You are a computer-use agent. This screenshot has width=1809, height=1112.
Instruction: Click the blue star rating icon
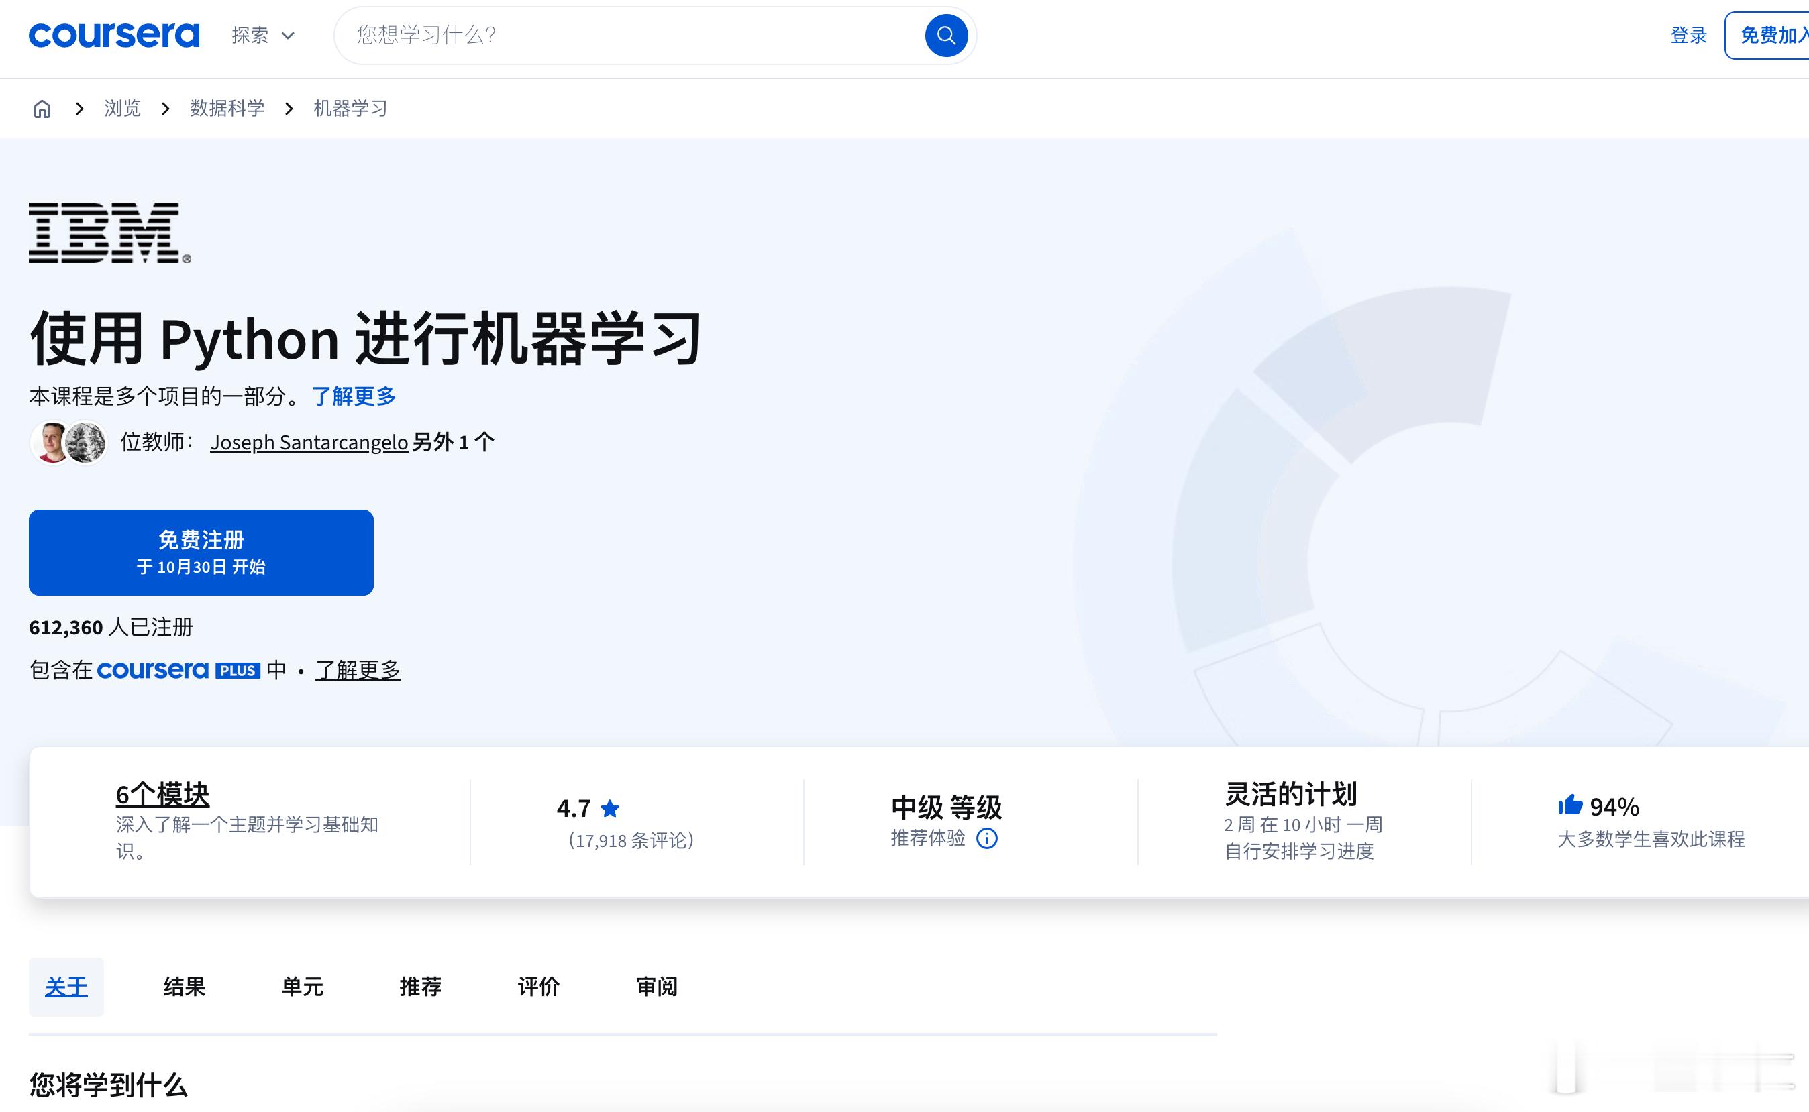[x=610, y=809]
